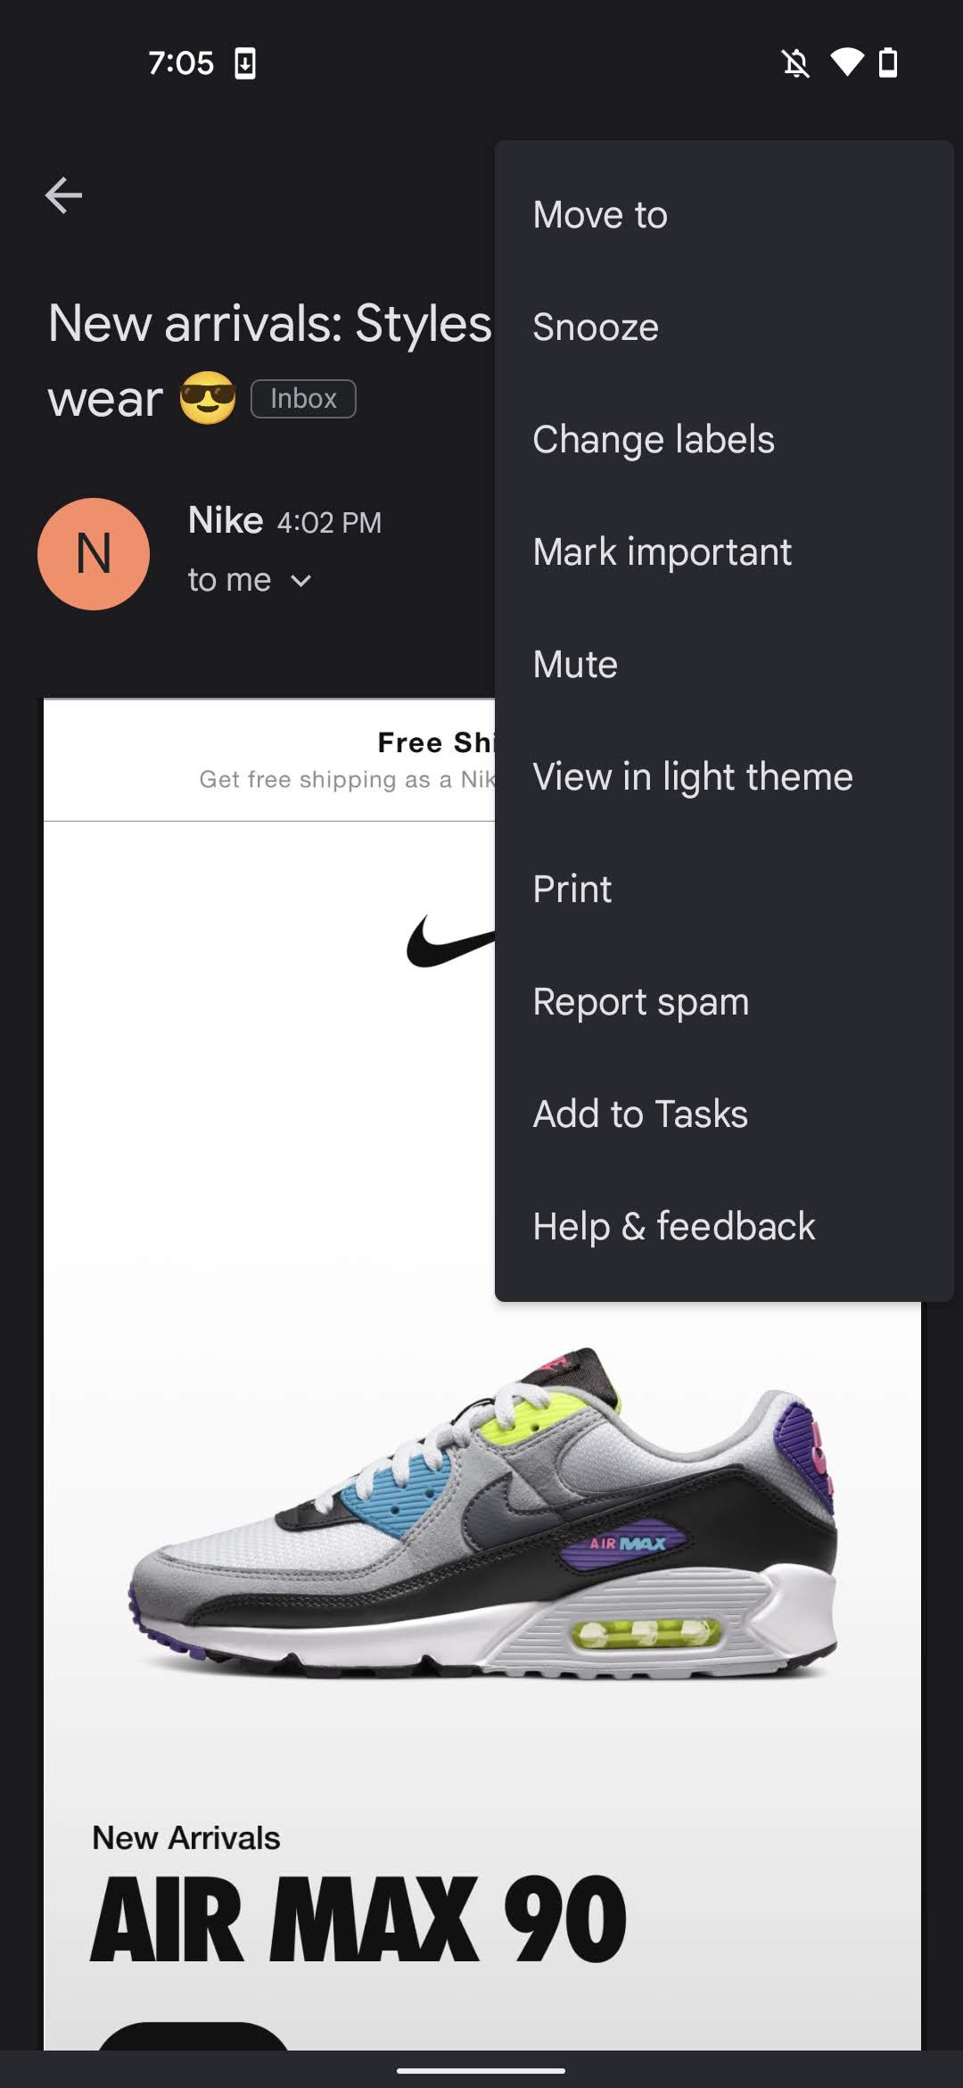This screenshot has width=963, height=2088.
Task: Open Change labels option
Action: [724, 440]
